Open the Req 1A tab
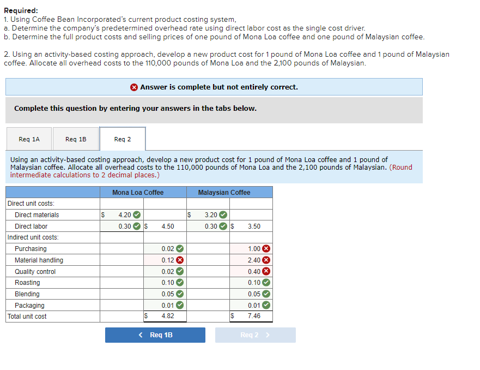480x370 pixels. coord(29,139)
